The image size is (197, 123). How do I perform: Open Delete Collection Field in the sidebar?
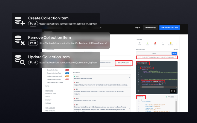point(54,79)
